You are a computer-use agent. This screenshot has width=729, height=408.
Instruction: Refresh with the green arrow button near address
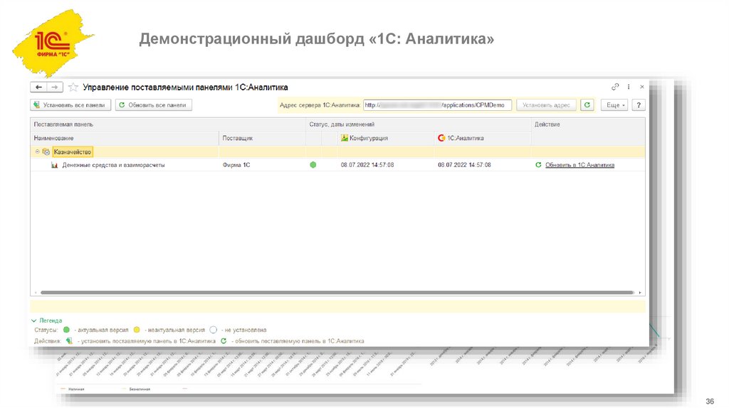click(x=587, y=105)
